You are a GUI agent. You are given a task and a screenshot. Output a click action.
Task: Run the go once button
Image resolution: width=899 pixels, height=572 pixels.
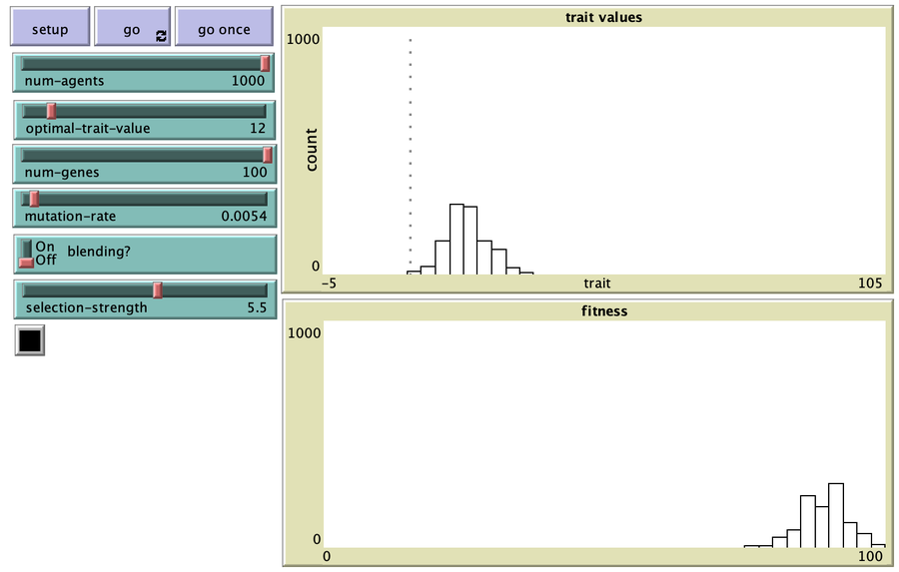click(x=224, y=26)
